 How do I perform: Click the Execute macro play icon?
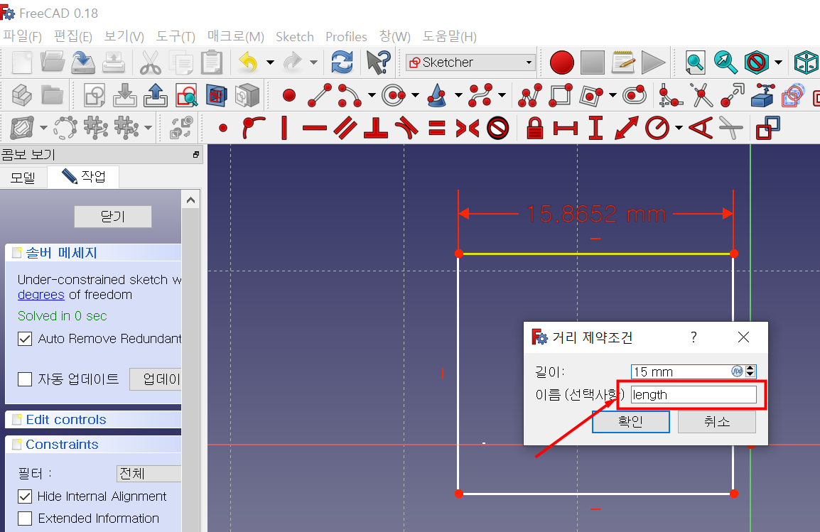tap(652, 63)
